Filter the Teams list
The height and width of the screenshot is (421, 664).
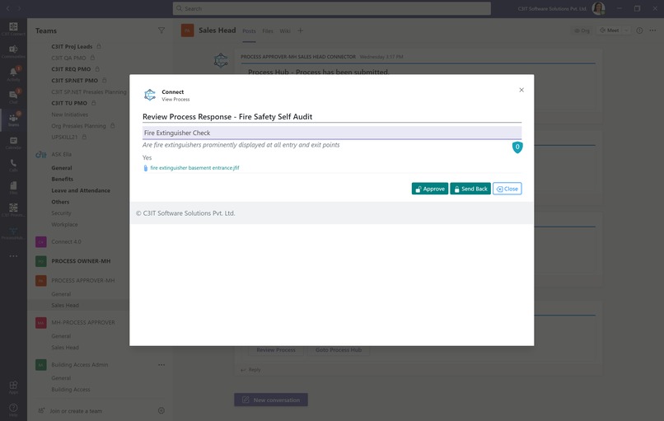tap(161, 30)
